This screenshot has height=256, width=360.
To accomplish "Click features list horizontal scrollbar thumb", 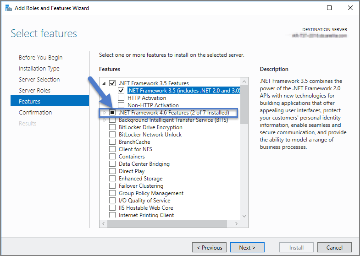I will tap(167, 223).
